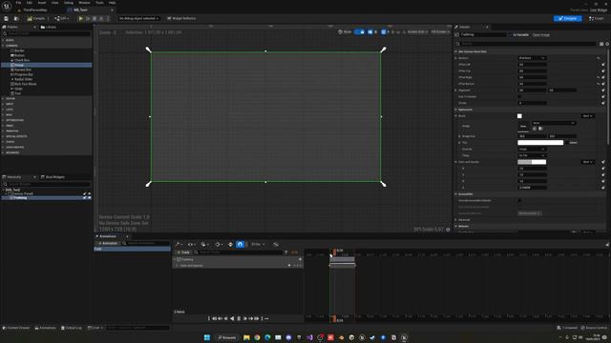The width and height of the screenshot is (611, 343).
Task: Toggle Override Accessible Defaults checkbox
Action: pos(519,200)
